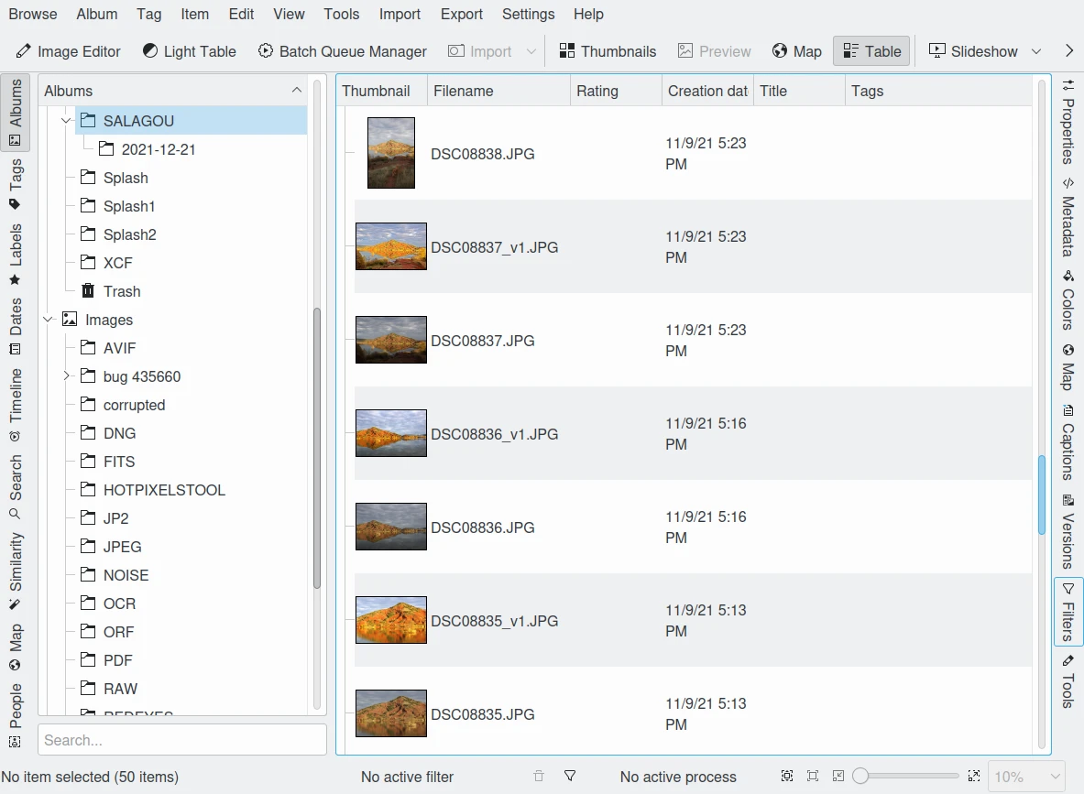Open the Album menu
Viewport: 1084px width, 794px height.
(97, 14)
